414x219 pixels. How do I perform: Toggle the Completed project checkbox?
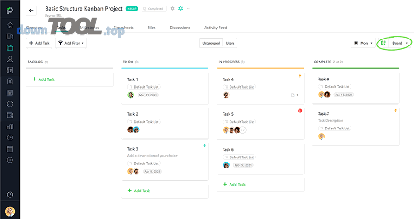[x=153, y=9]
